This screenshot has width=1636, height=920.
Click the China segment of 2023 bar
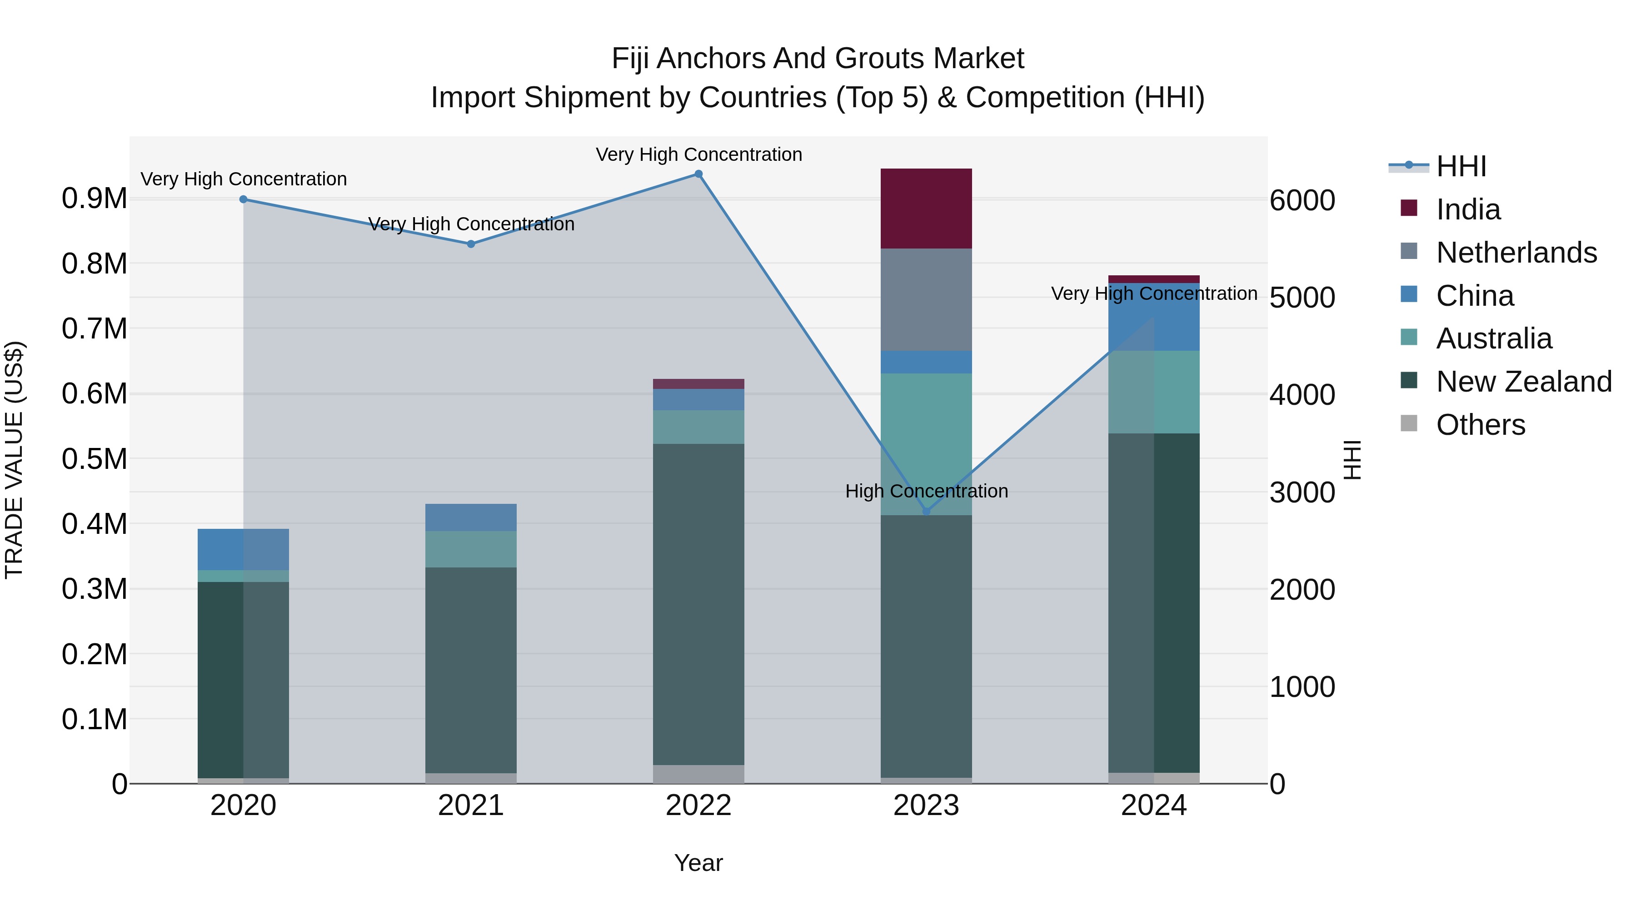point(926,362)
